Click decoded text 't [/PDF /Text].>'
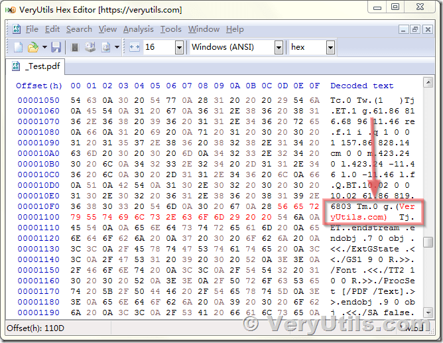The height and width of the screenshot is (343, 443). [x=373, y=291]
